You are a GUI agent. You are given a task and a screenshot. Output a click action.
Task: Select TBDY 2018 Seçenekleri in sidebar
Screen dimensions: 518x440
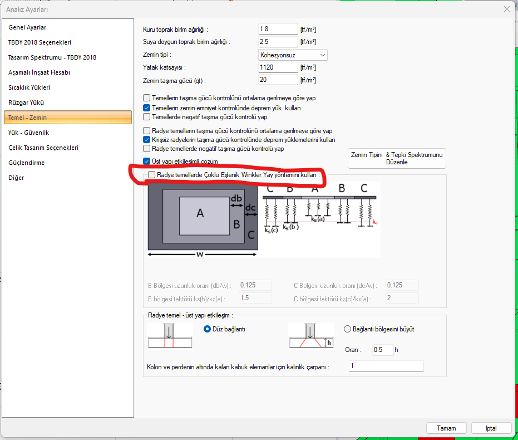[40, 42]
